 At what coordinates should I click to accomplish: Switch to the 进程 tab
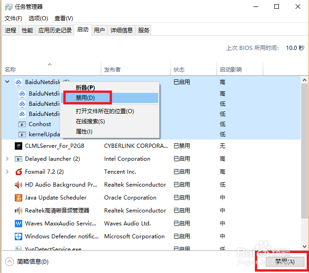(11, 30)
